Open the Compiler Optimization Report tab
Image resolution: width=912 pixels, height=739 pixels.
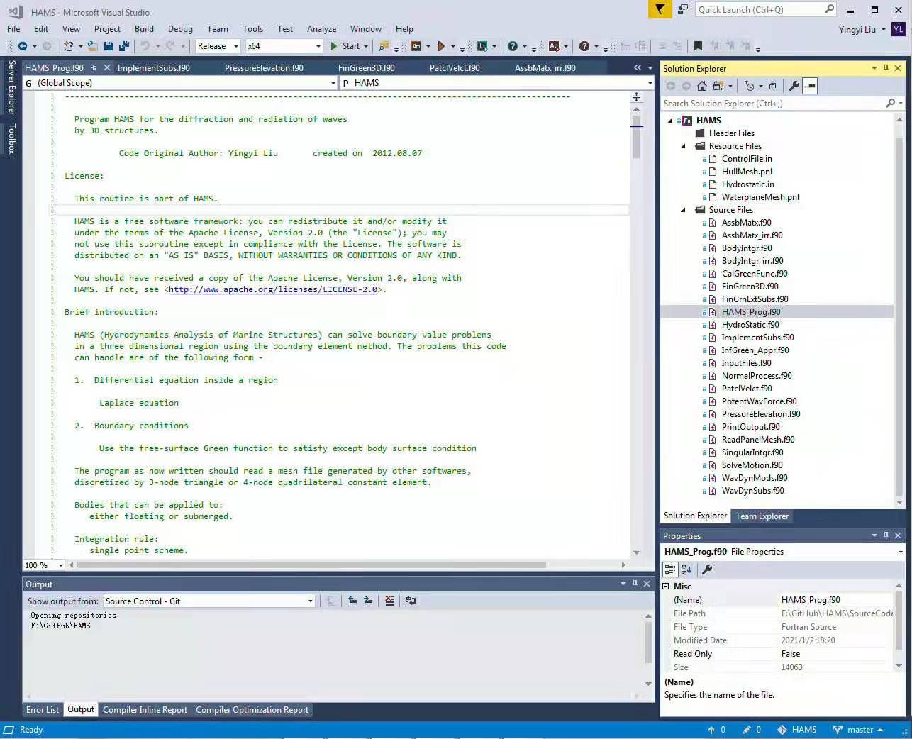click(x=252, y=710)
